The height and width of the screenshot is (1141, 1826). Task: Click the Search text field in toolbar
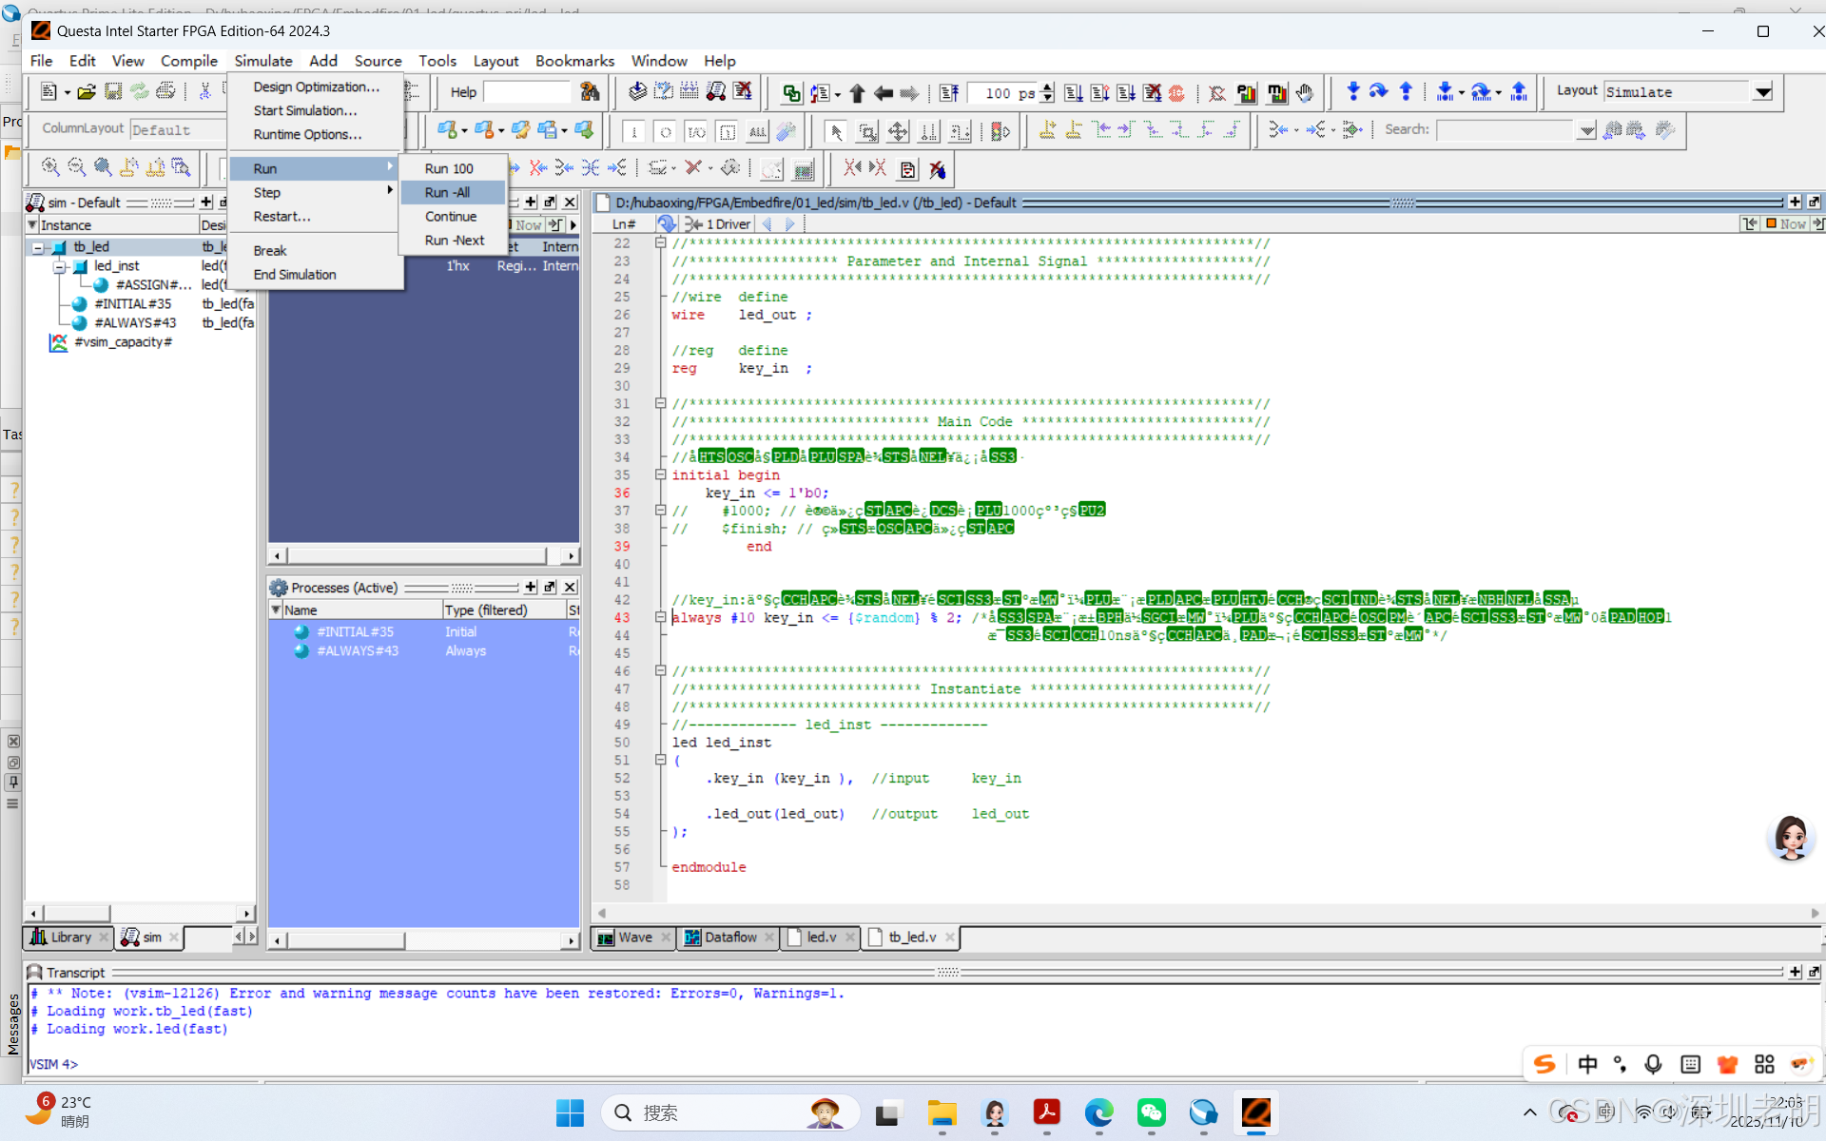1505,130
